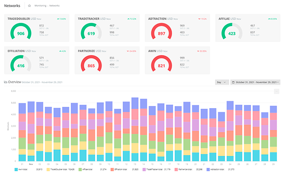Screen dimensions: 284x177
Task: Go to Monitoring in breadcrumb
Action: (41, 6)
